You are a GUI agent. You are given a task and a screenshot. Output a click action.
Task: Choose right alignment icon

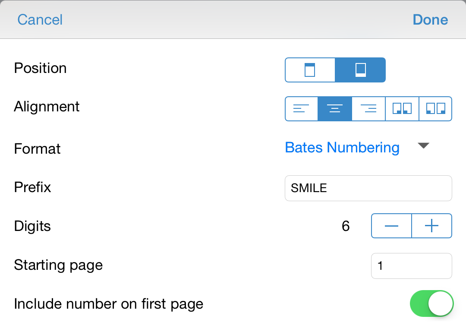(368, 108)
